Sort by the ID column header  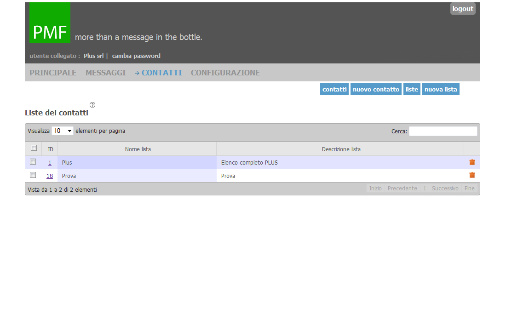[50, 149]
